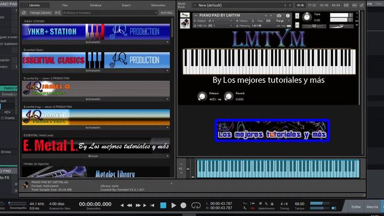Click the transport Record button
The width and height of the screenshot is (384, 216).
click(183, 205)
